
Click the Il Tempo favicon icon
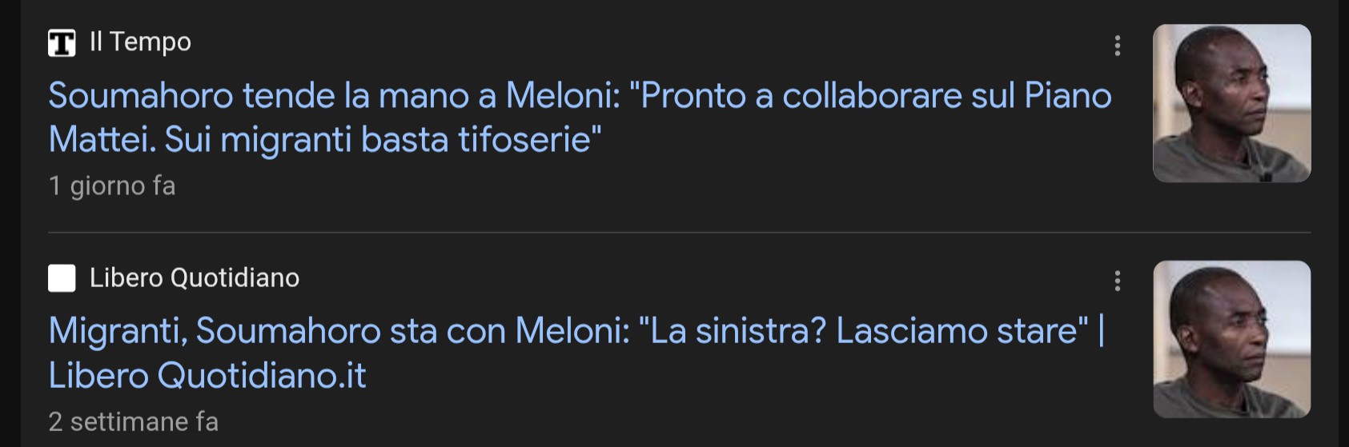click(x=62, y=42)
